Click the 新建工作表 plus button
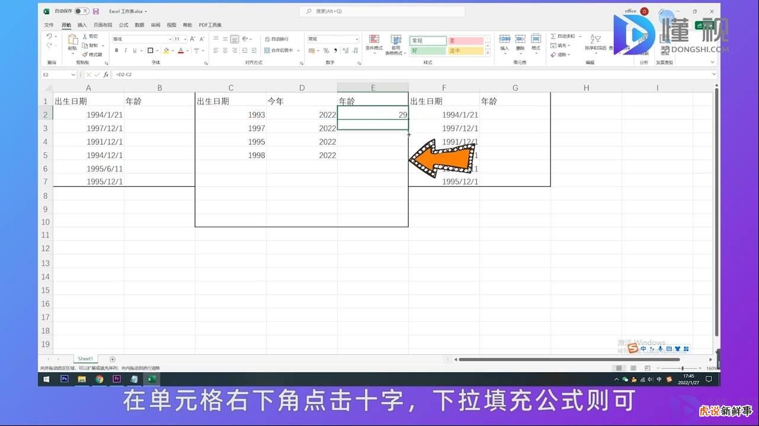The image size is (759, 426). tap(113, 359)
